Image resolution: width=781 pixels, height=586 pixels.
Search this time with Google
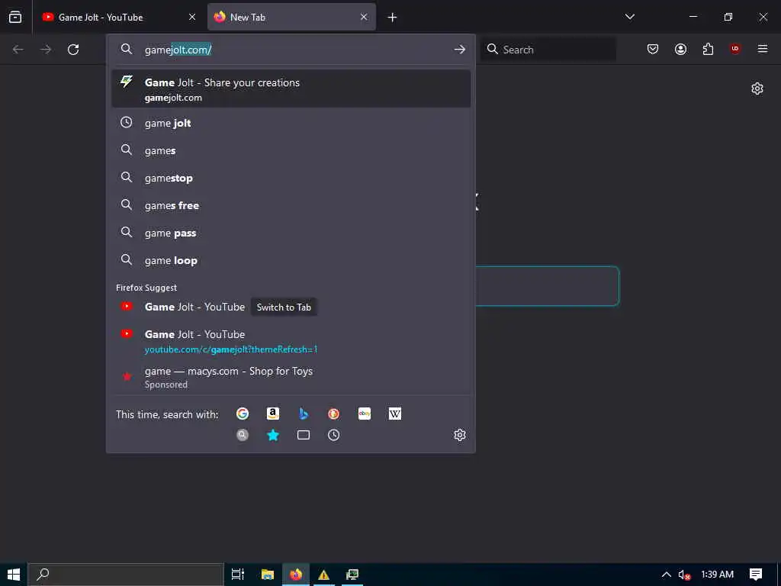[x=243, y=414]
